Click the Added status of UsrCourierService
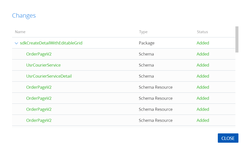250x156 pixels. tap(203, 65)
